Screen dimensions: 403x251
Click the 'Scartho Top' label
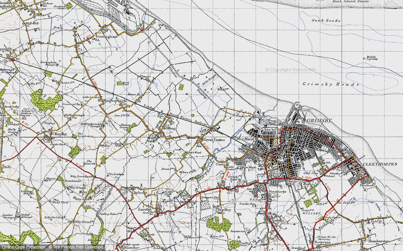(x=247, y=204)
